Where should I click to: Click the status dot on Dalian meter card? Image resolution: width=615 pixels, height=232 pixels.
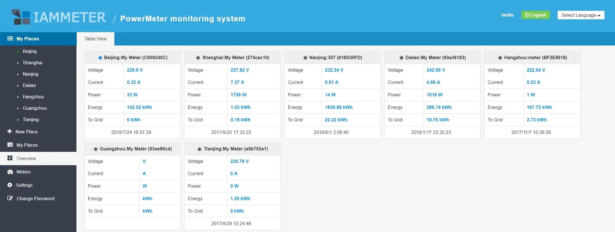(x=401, y=58)
